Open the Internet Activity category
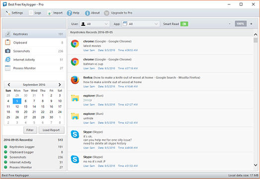260x179 pixels. click(x=34, y=60)
